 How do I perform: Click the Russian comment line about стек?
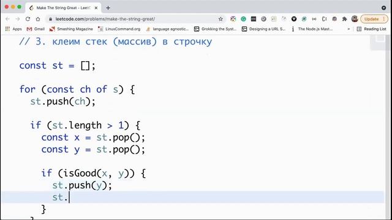[x=116, y=42]
